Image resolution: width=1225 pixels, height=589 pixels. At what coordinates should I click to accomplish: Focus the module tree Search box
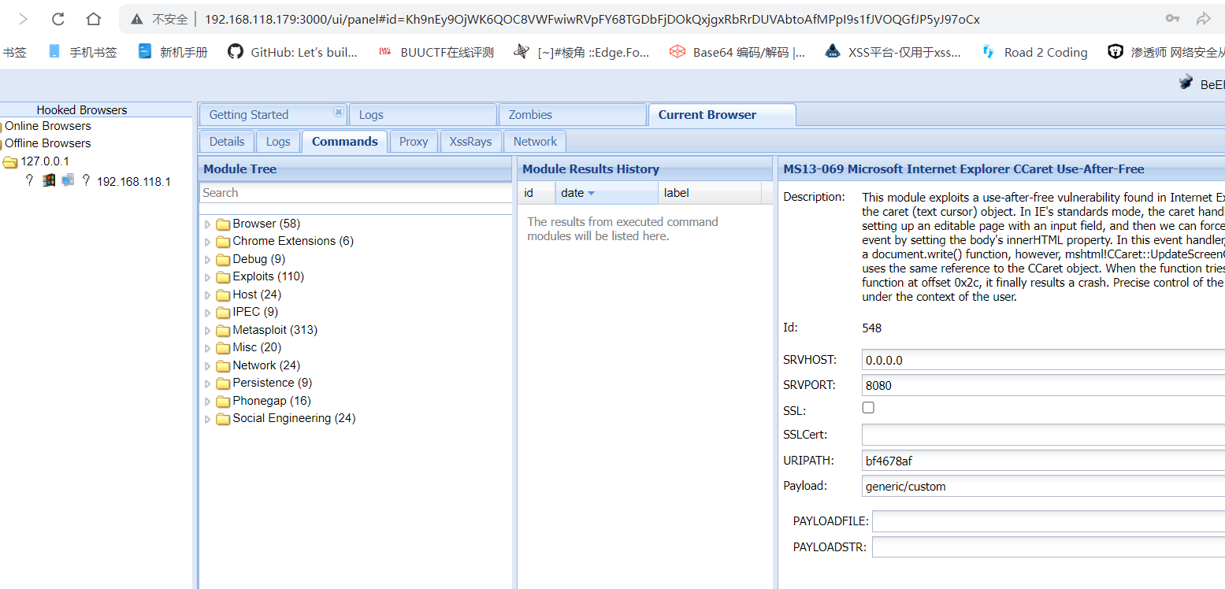coord(355,193)
